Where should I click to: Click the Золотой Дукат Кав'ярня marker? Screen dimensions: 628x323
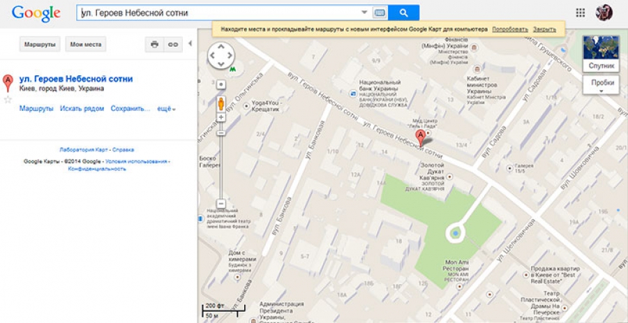coord(450,176)
